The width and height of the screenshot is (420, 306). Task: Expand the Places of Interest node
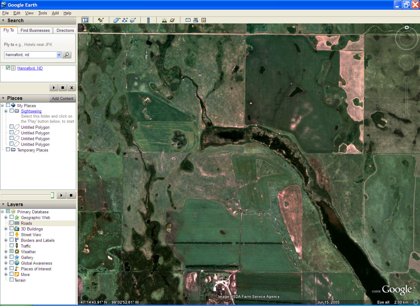point(6,268)
